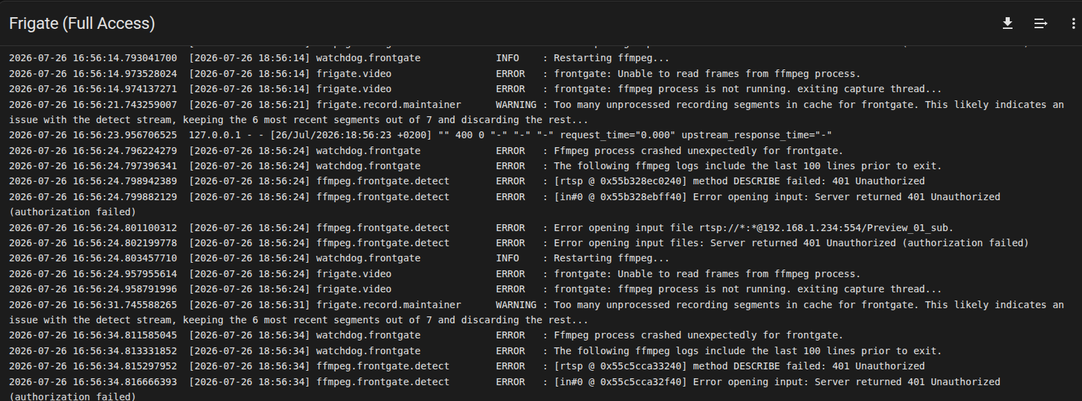This screenshot has width=1082, height=401.
Task: Select 'Error opening input files' line at 16:56:24.802199778
Action: (x=519, y=243)
